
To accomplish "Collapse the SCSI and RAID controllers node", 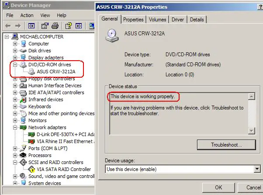I will 15,162.
